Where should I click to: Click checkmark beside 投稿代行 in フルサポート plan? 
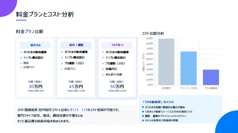click(103, 69)
